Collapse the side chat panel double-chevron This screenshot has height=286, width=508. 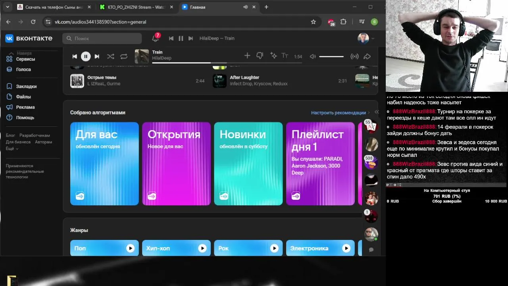[x=377, y=112]
